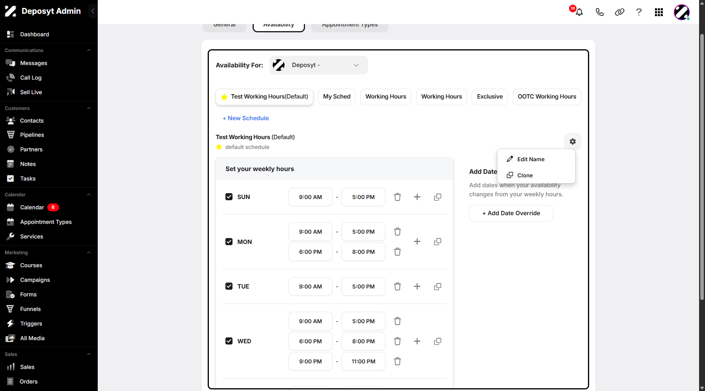705x391 pixels.
Task: Open Appointment Types in sidebar
Action: 46,222
